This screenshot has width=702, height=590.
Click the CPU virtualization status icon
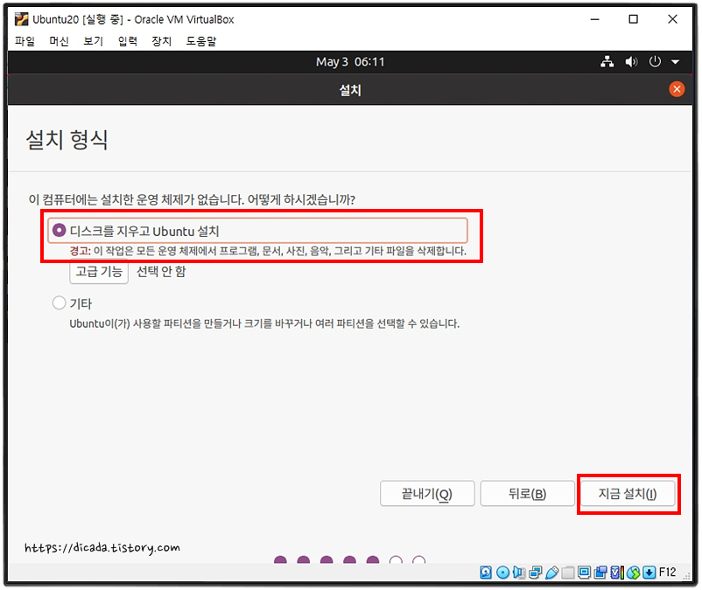click(x=617, y=573)
